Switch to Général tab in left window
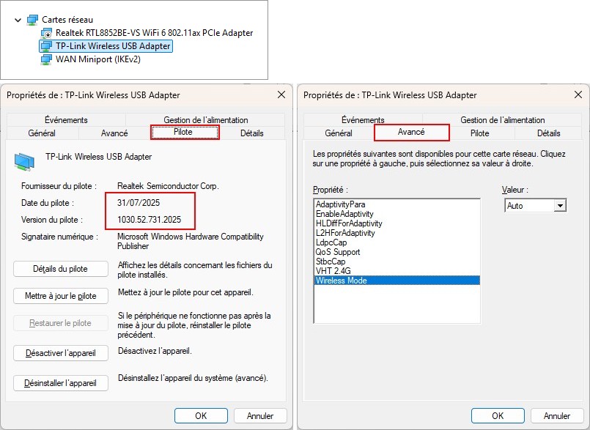 tap(42, 133)
